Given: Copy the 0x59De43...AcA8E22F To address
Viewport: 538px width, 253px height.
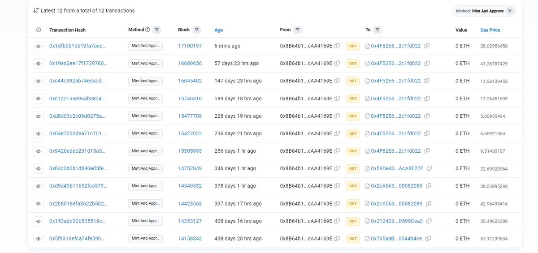Looking at the screenshot, I should click(x=430, y=168).
